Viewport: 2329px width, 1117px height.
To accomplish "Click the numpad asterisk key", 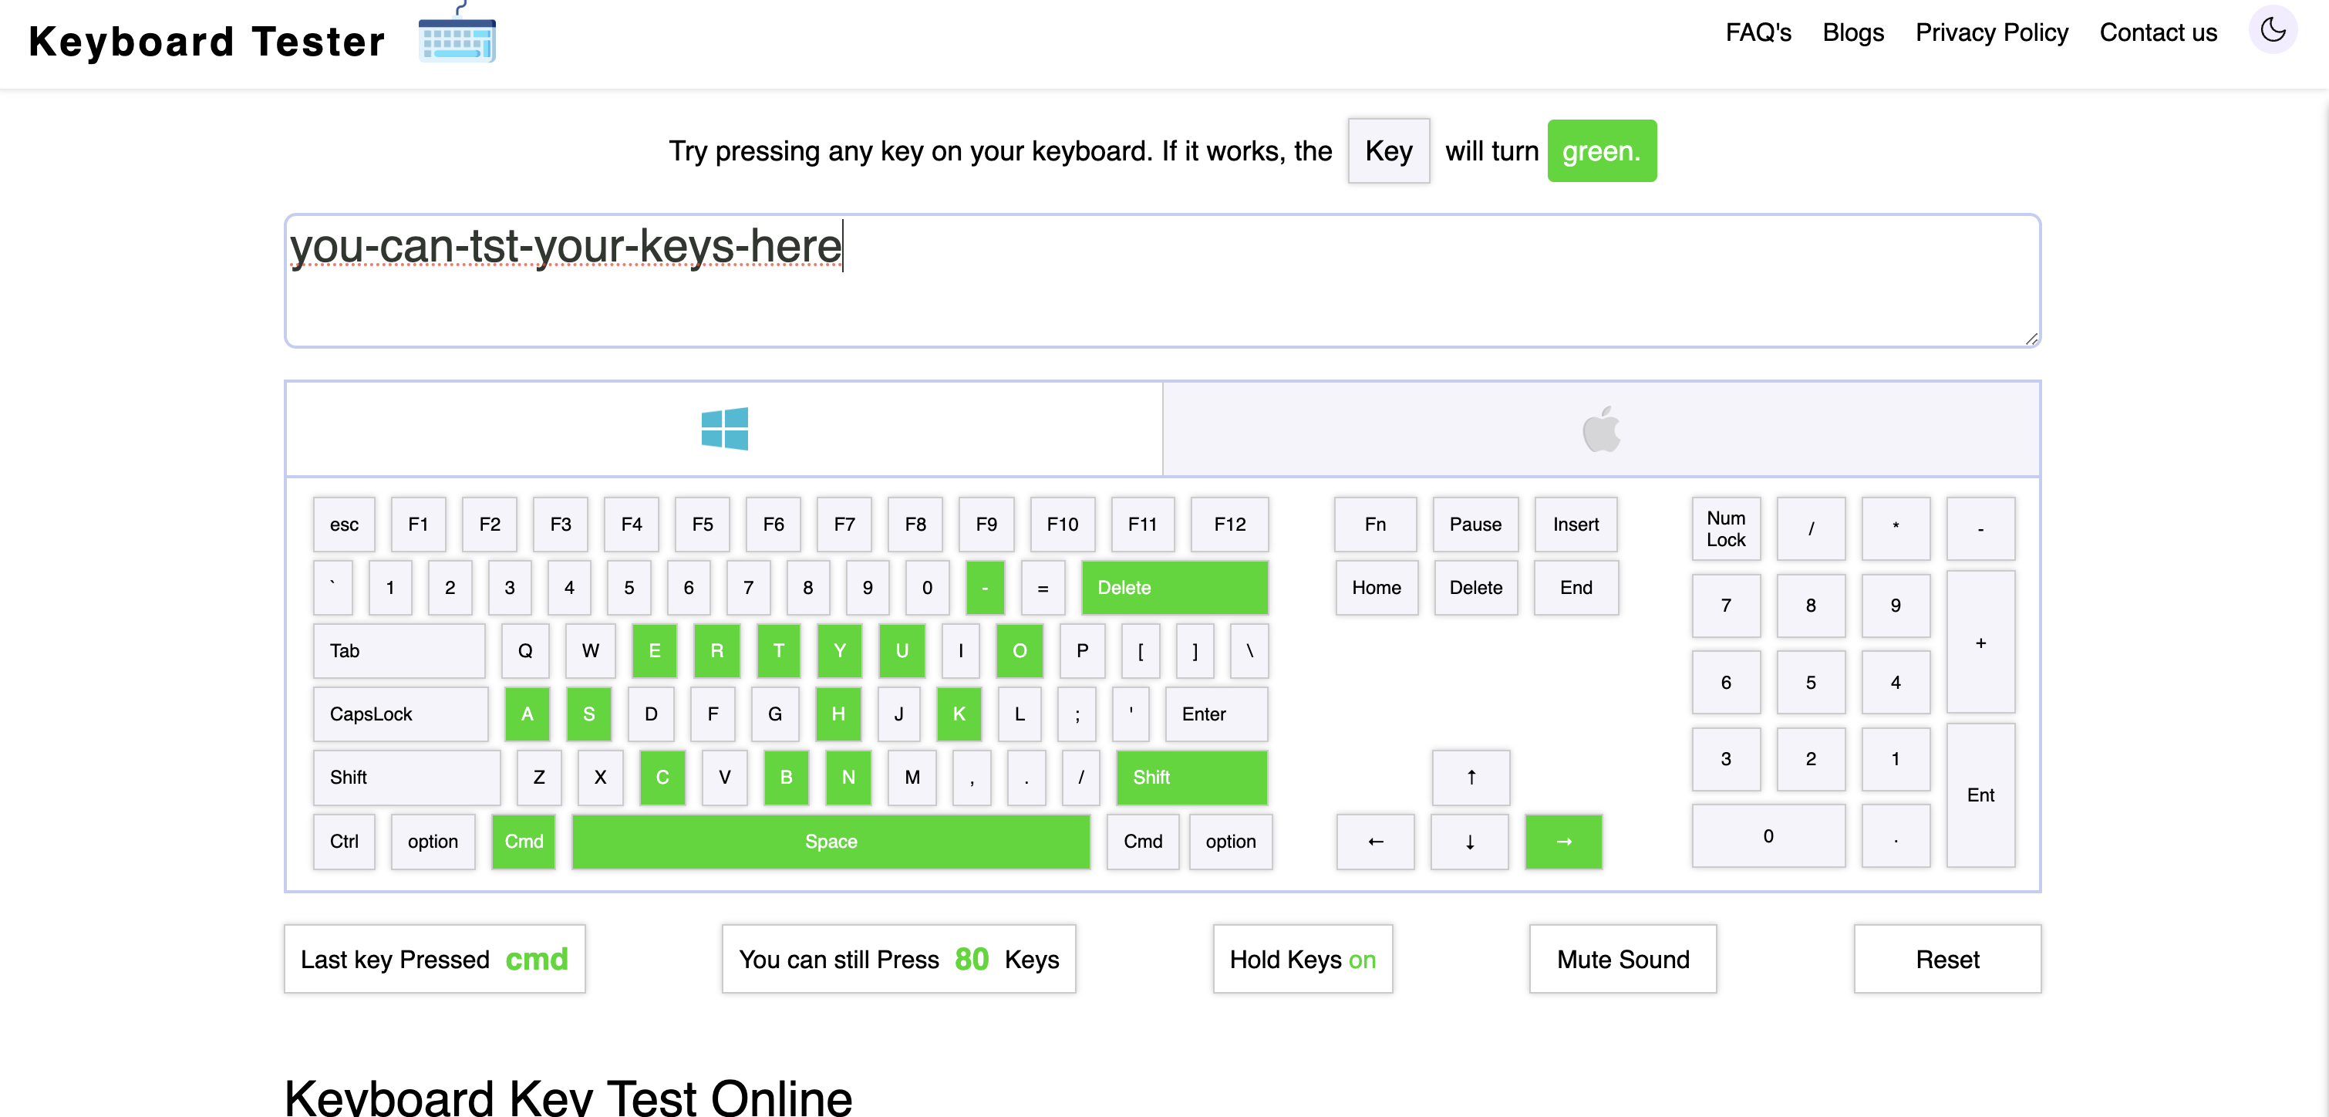I will (x=1895, y=529).
